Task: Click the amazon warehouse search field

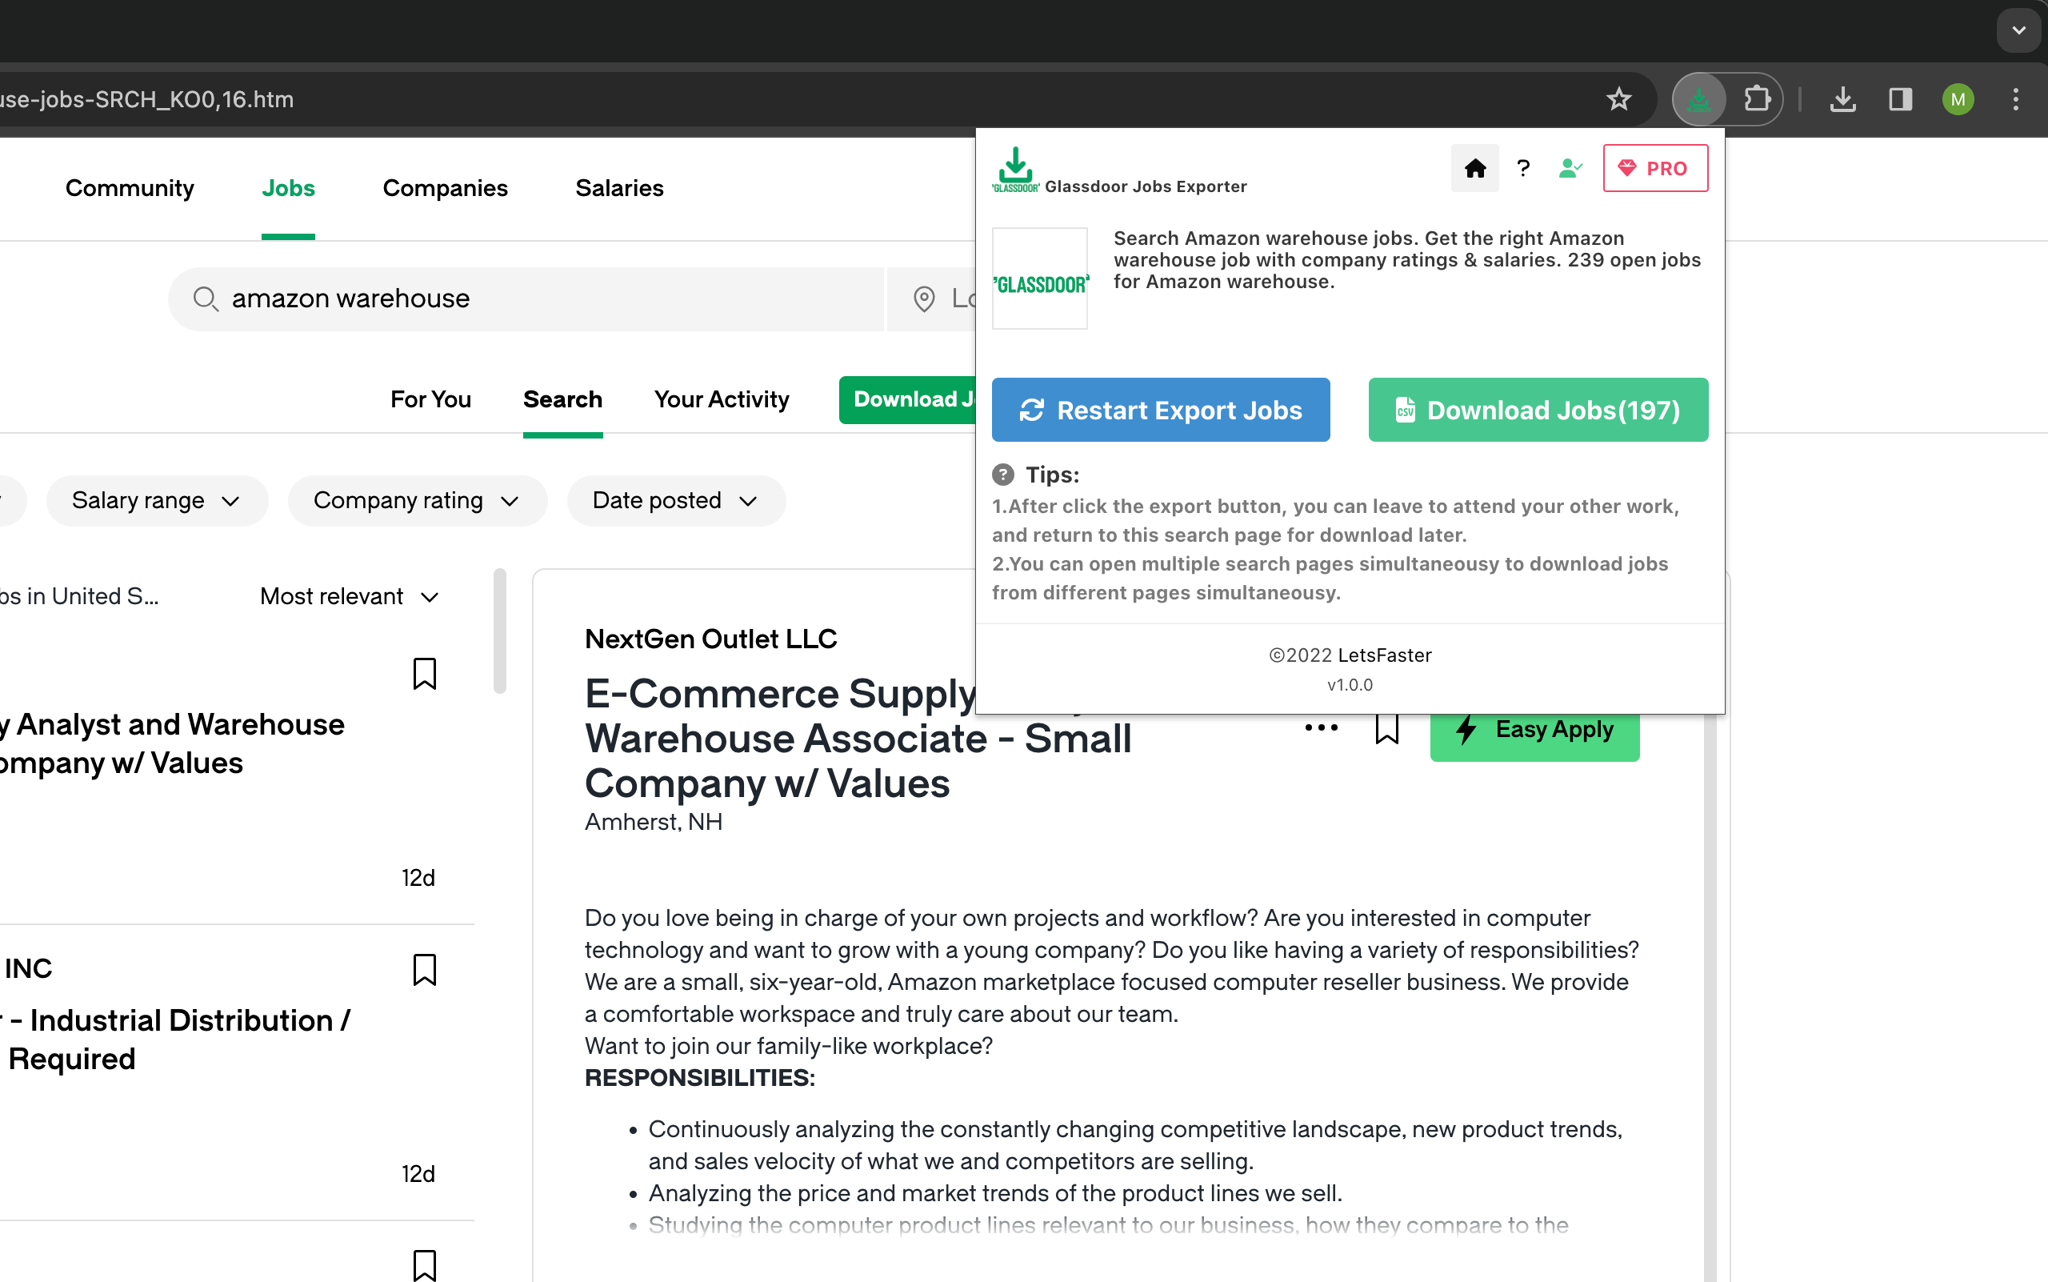Action: click(x=526, y=298)
